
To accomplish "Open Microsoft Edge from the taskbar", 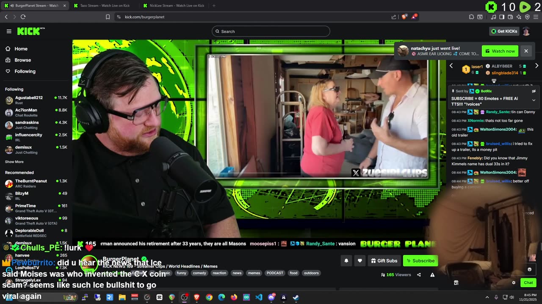I will point(221,297).
